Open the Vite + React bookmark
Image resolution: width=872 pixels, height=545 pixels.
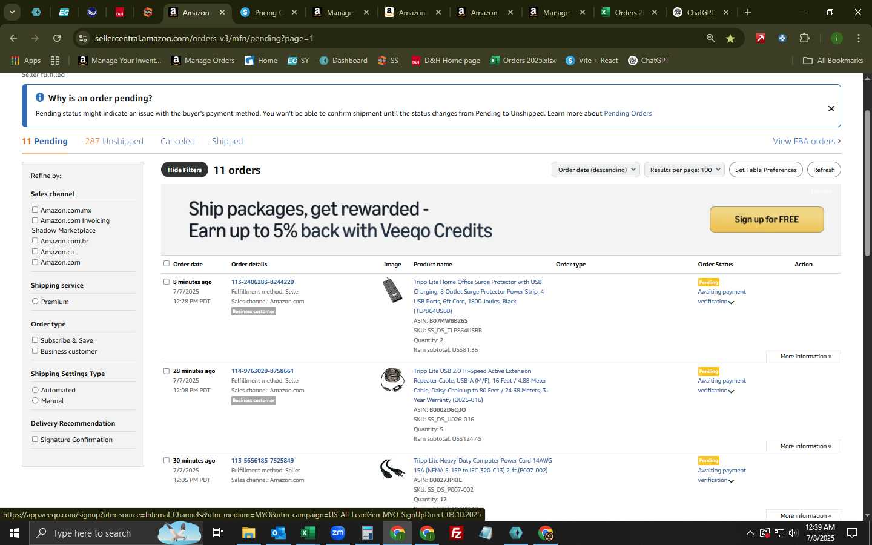click(592, 61)
